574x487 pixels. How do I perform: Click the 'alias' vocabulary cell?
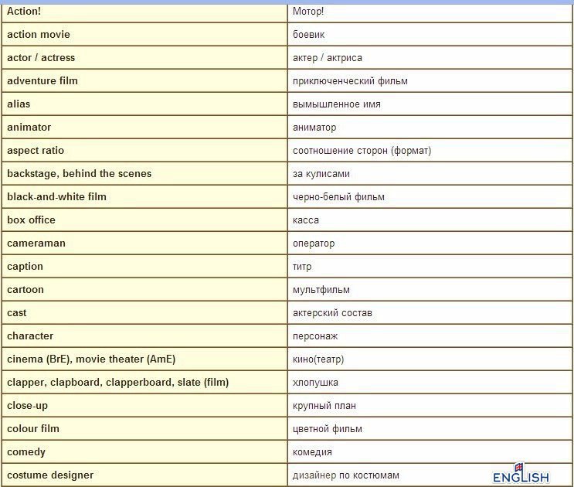[x=19, y=104]
